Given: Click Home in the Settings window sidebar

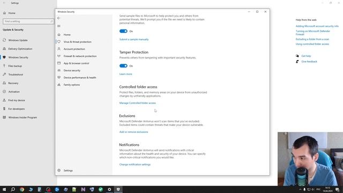Looking at the screenshot, I should [x=12, y=13].
